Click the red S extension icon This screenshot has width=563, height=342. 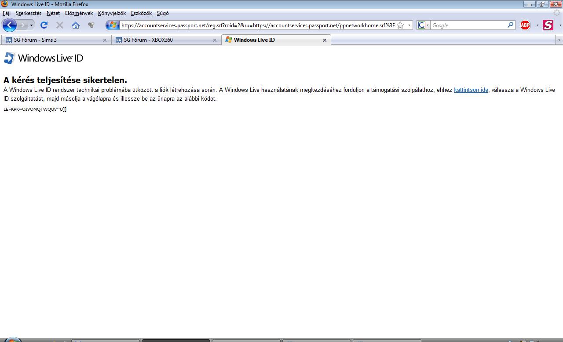[548, 25]
